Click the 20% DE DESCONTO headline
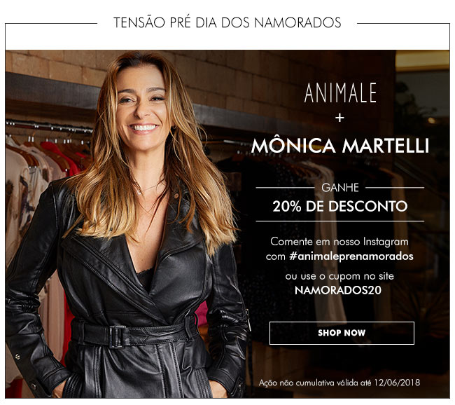This screenshot has width=455, height=405. (339, 206)
